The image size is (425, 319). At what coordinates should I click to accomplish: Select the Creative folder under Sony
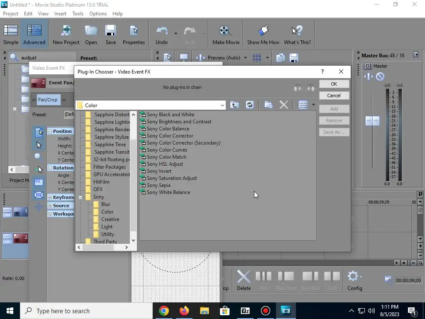[110, 219]
